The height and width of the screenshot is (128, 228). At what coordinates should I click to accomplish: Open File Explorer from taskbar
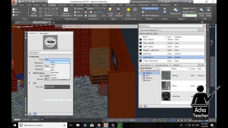click(78, 125)
